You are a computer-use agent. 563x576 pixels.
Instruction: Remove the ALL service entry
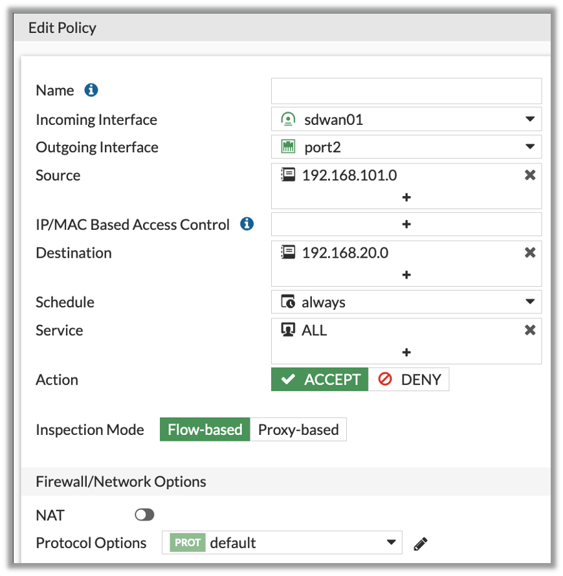point(530,331)
